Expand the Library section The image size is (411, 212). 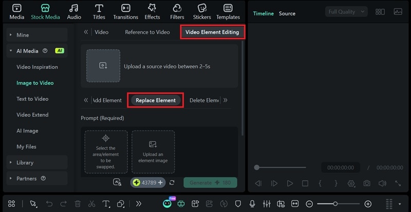(37, 163)
